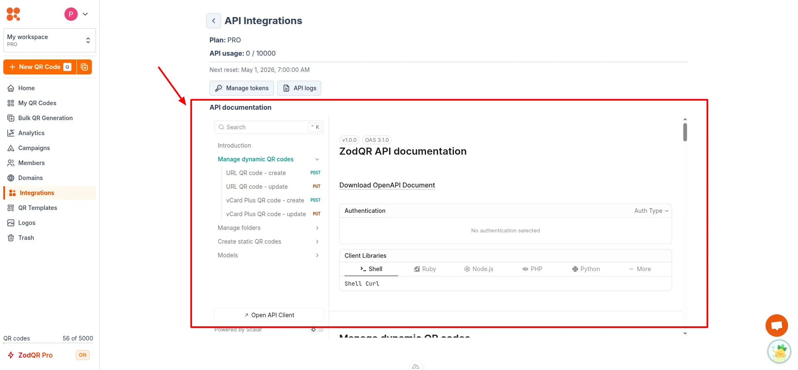
Task: Go back using the arrow beside API Integrations
Action: coord(214,21)
